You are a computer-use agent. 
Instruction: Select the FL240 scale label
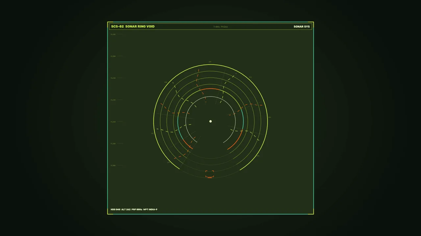[113, 100]
